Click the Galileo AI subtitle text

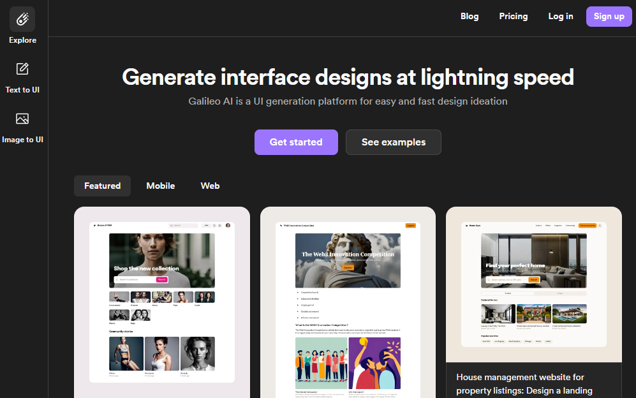click(x=348, y=101)
